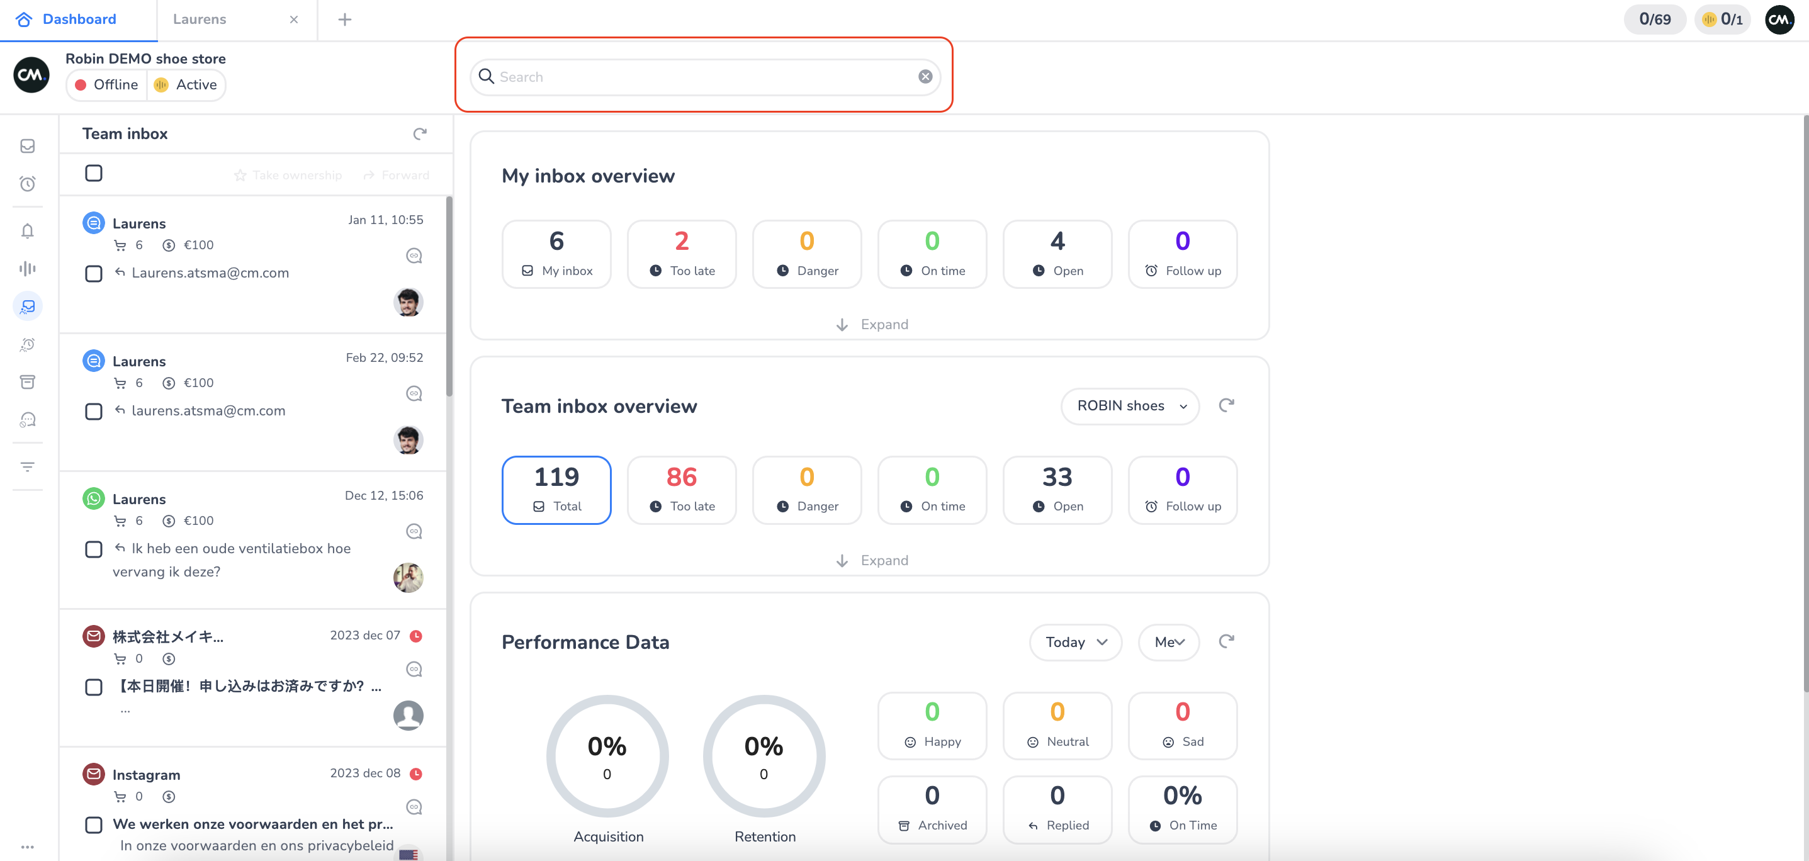1809x861 pixels.
Task: Clear the search field with X icon
Action: pos(925,77)
